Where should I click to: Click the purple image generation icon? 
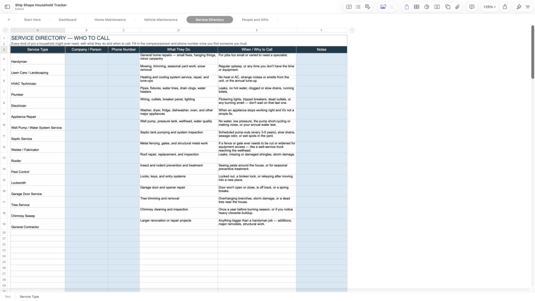[383, 7]
